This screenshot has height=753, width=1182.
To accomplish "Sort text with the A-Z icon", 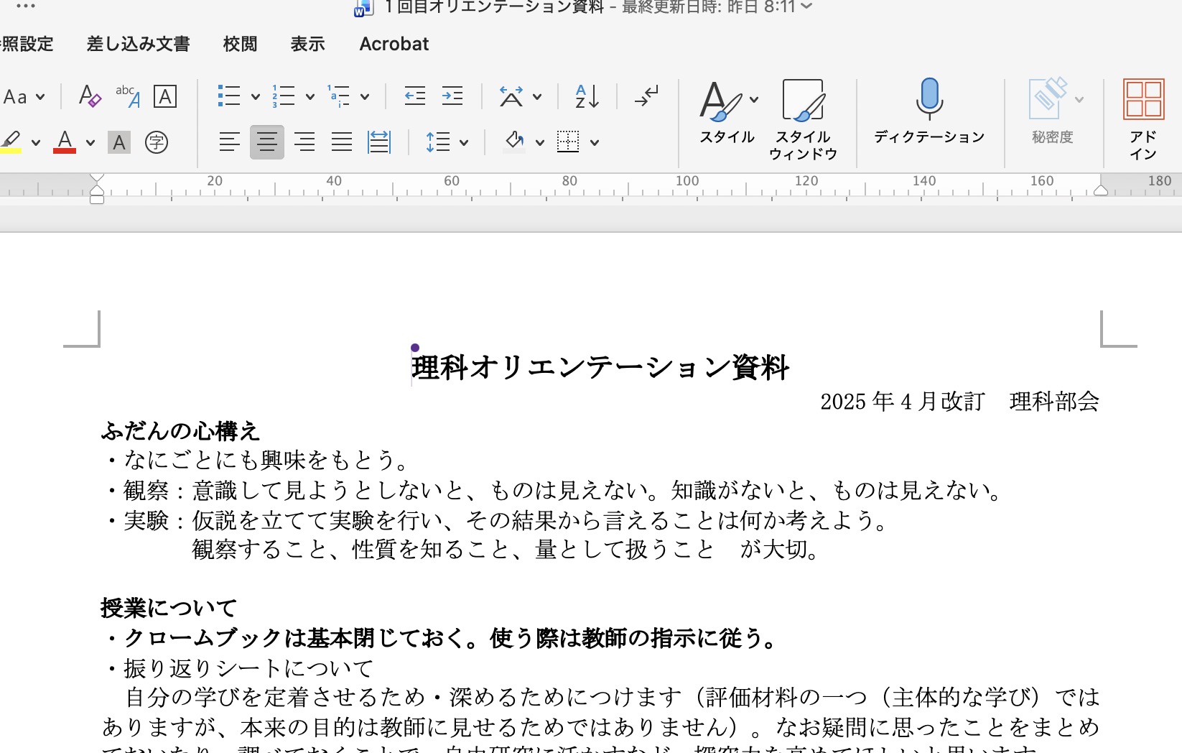I will pos(587,96).
